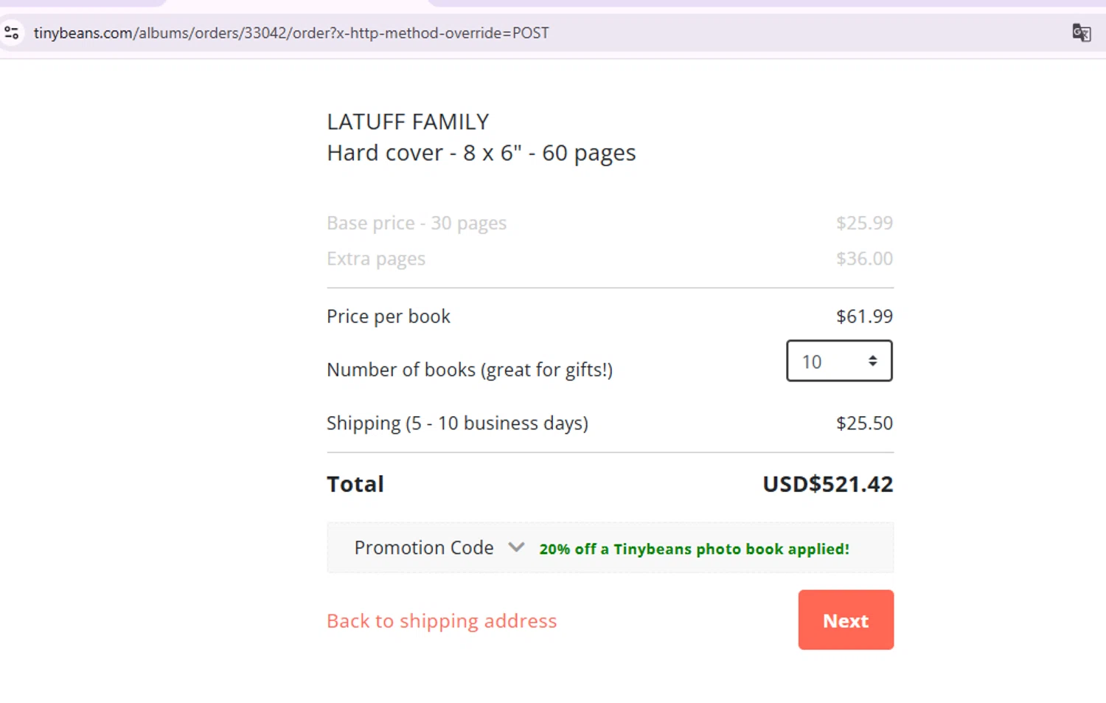Click the Promotion Code label

tap(424, 547)
